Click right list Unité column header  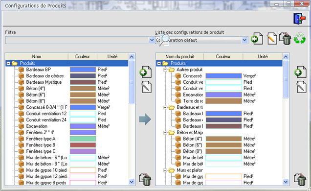[263, 57]
